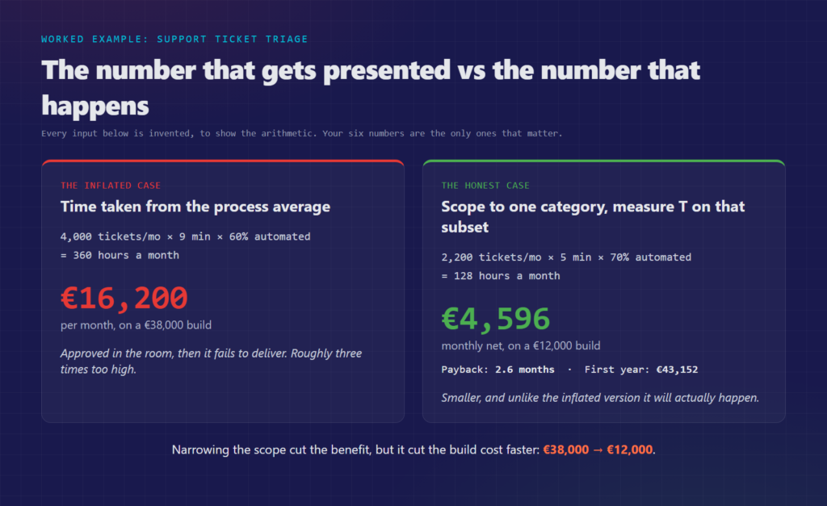Click the '2,200 tickets/mo × 5 min' formula
The image size is (827, 506).
point(566,257)
